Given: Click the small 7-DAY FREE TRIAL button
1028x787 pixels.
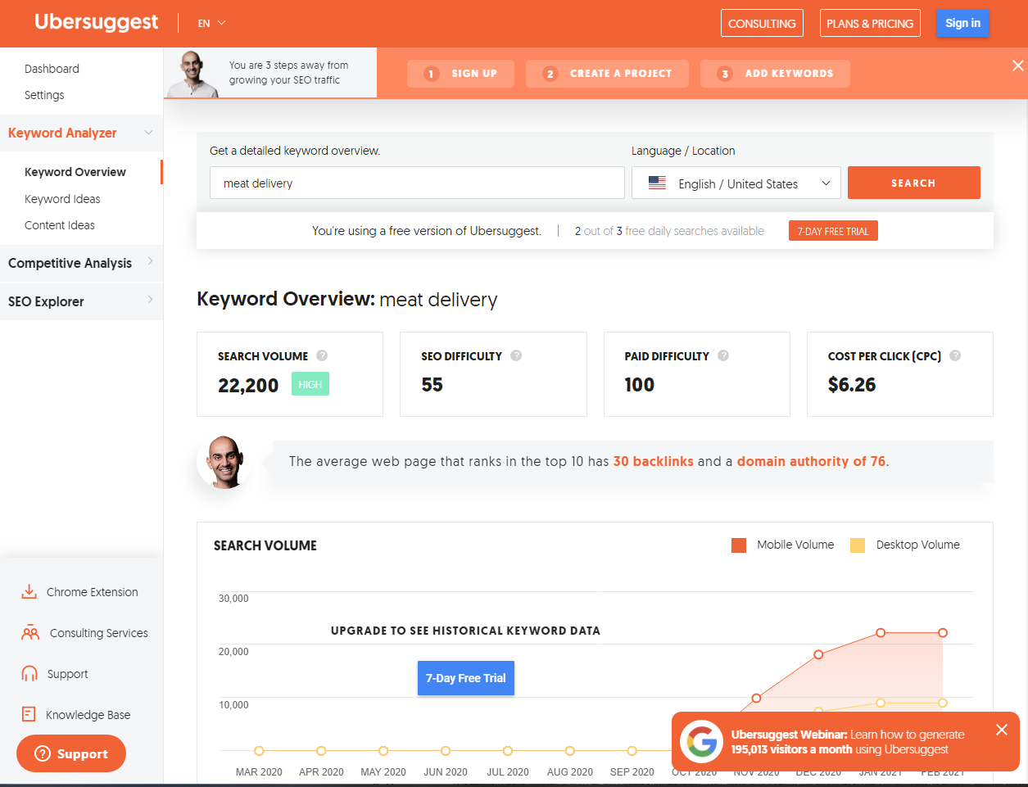Looking at the screenshot, I should click(833, 231).
